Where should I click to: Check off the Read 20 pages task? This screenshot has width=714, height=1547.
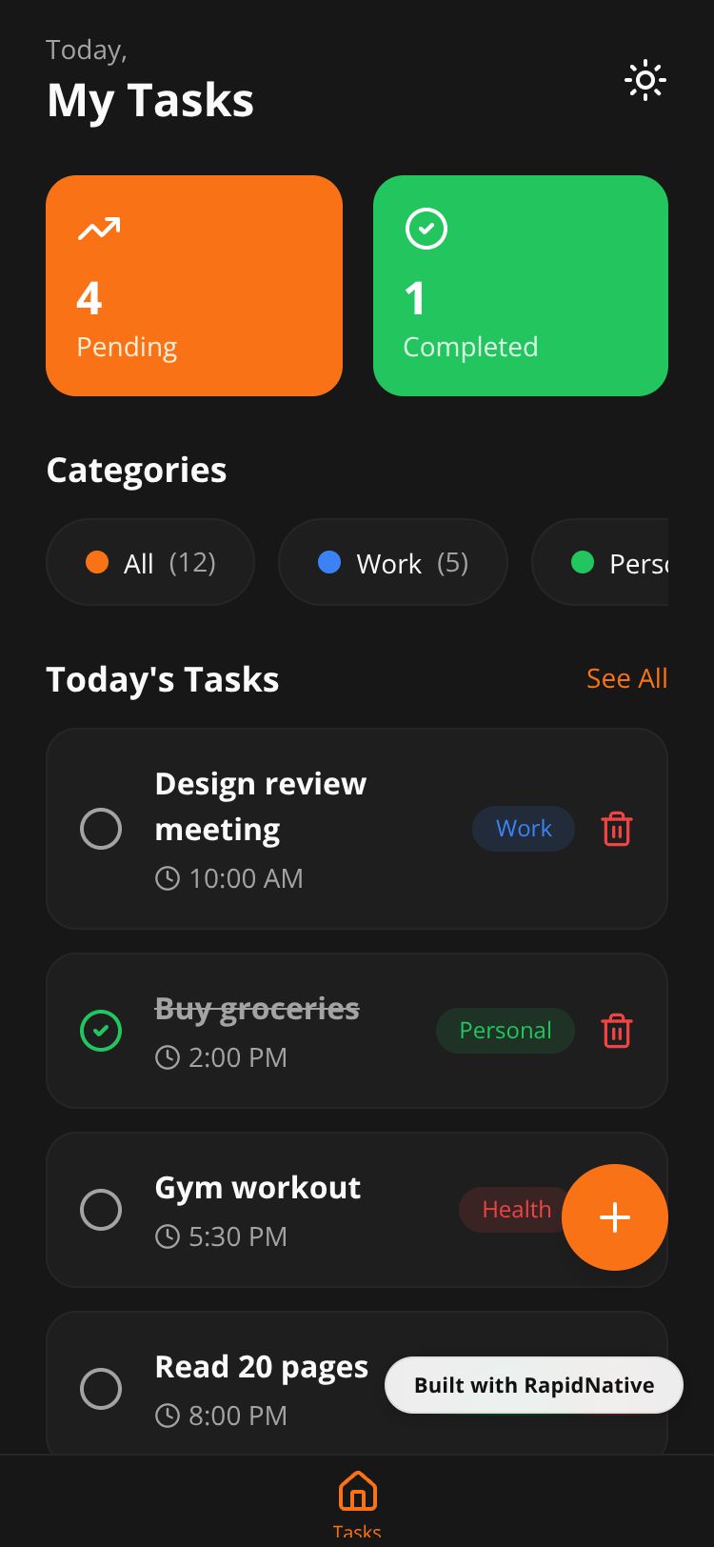101,1389
